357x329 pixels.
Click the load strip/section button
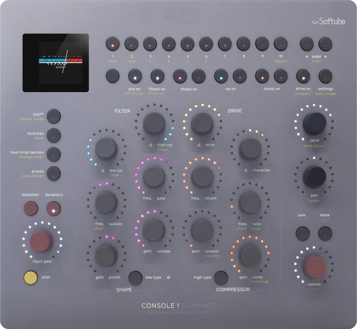(x=54, y=155)
